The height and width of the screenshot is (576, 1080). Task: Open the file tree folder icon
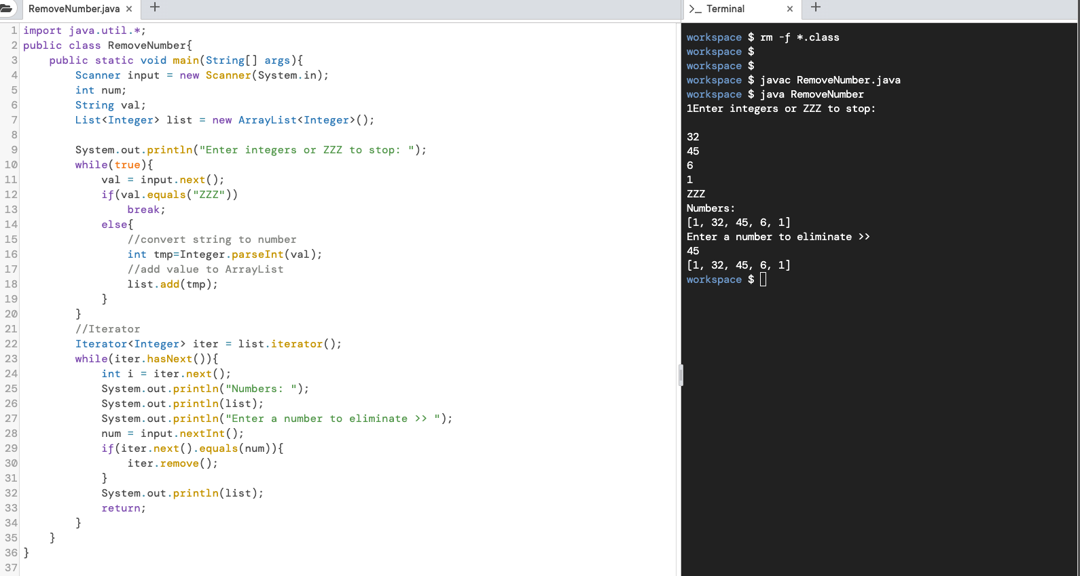[6, 8]
